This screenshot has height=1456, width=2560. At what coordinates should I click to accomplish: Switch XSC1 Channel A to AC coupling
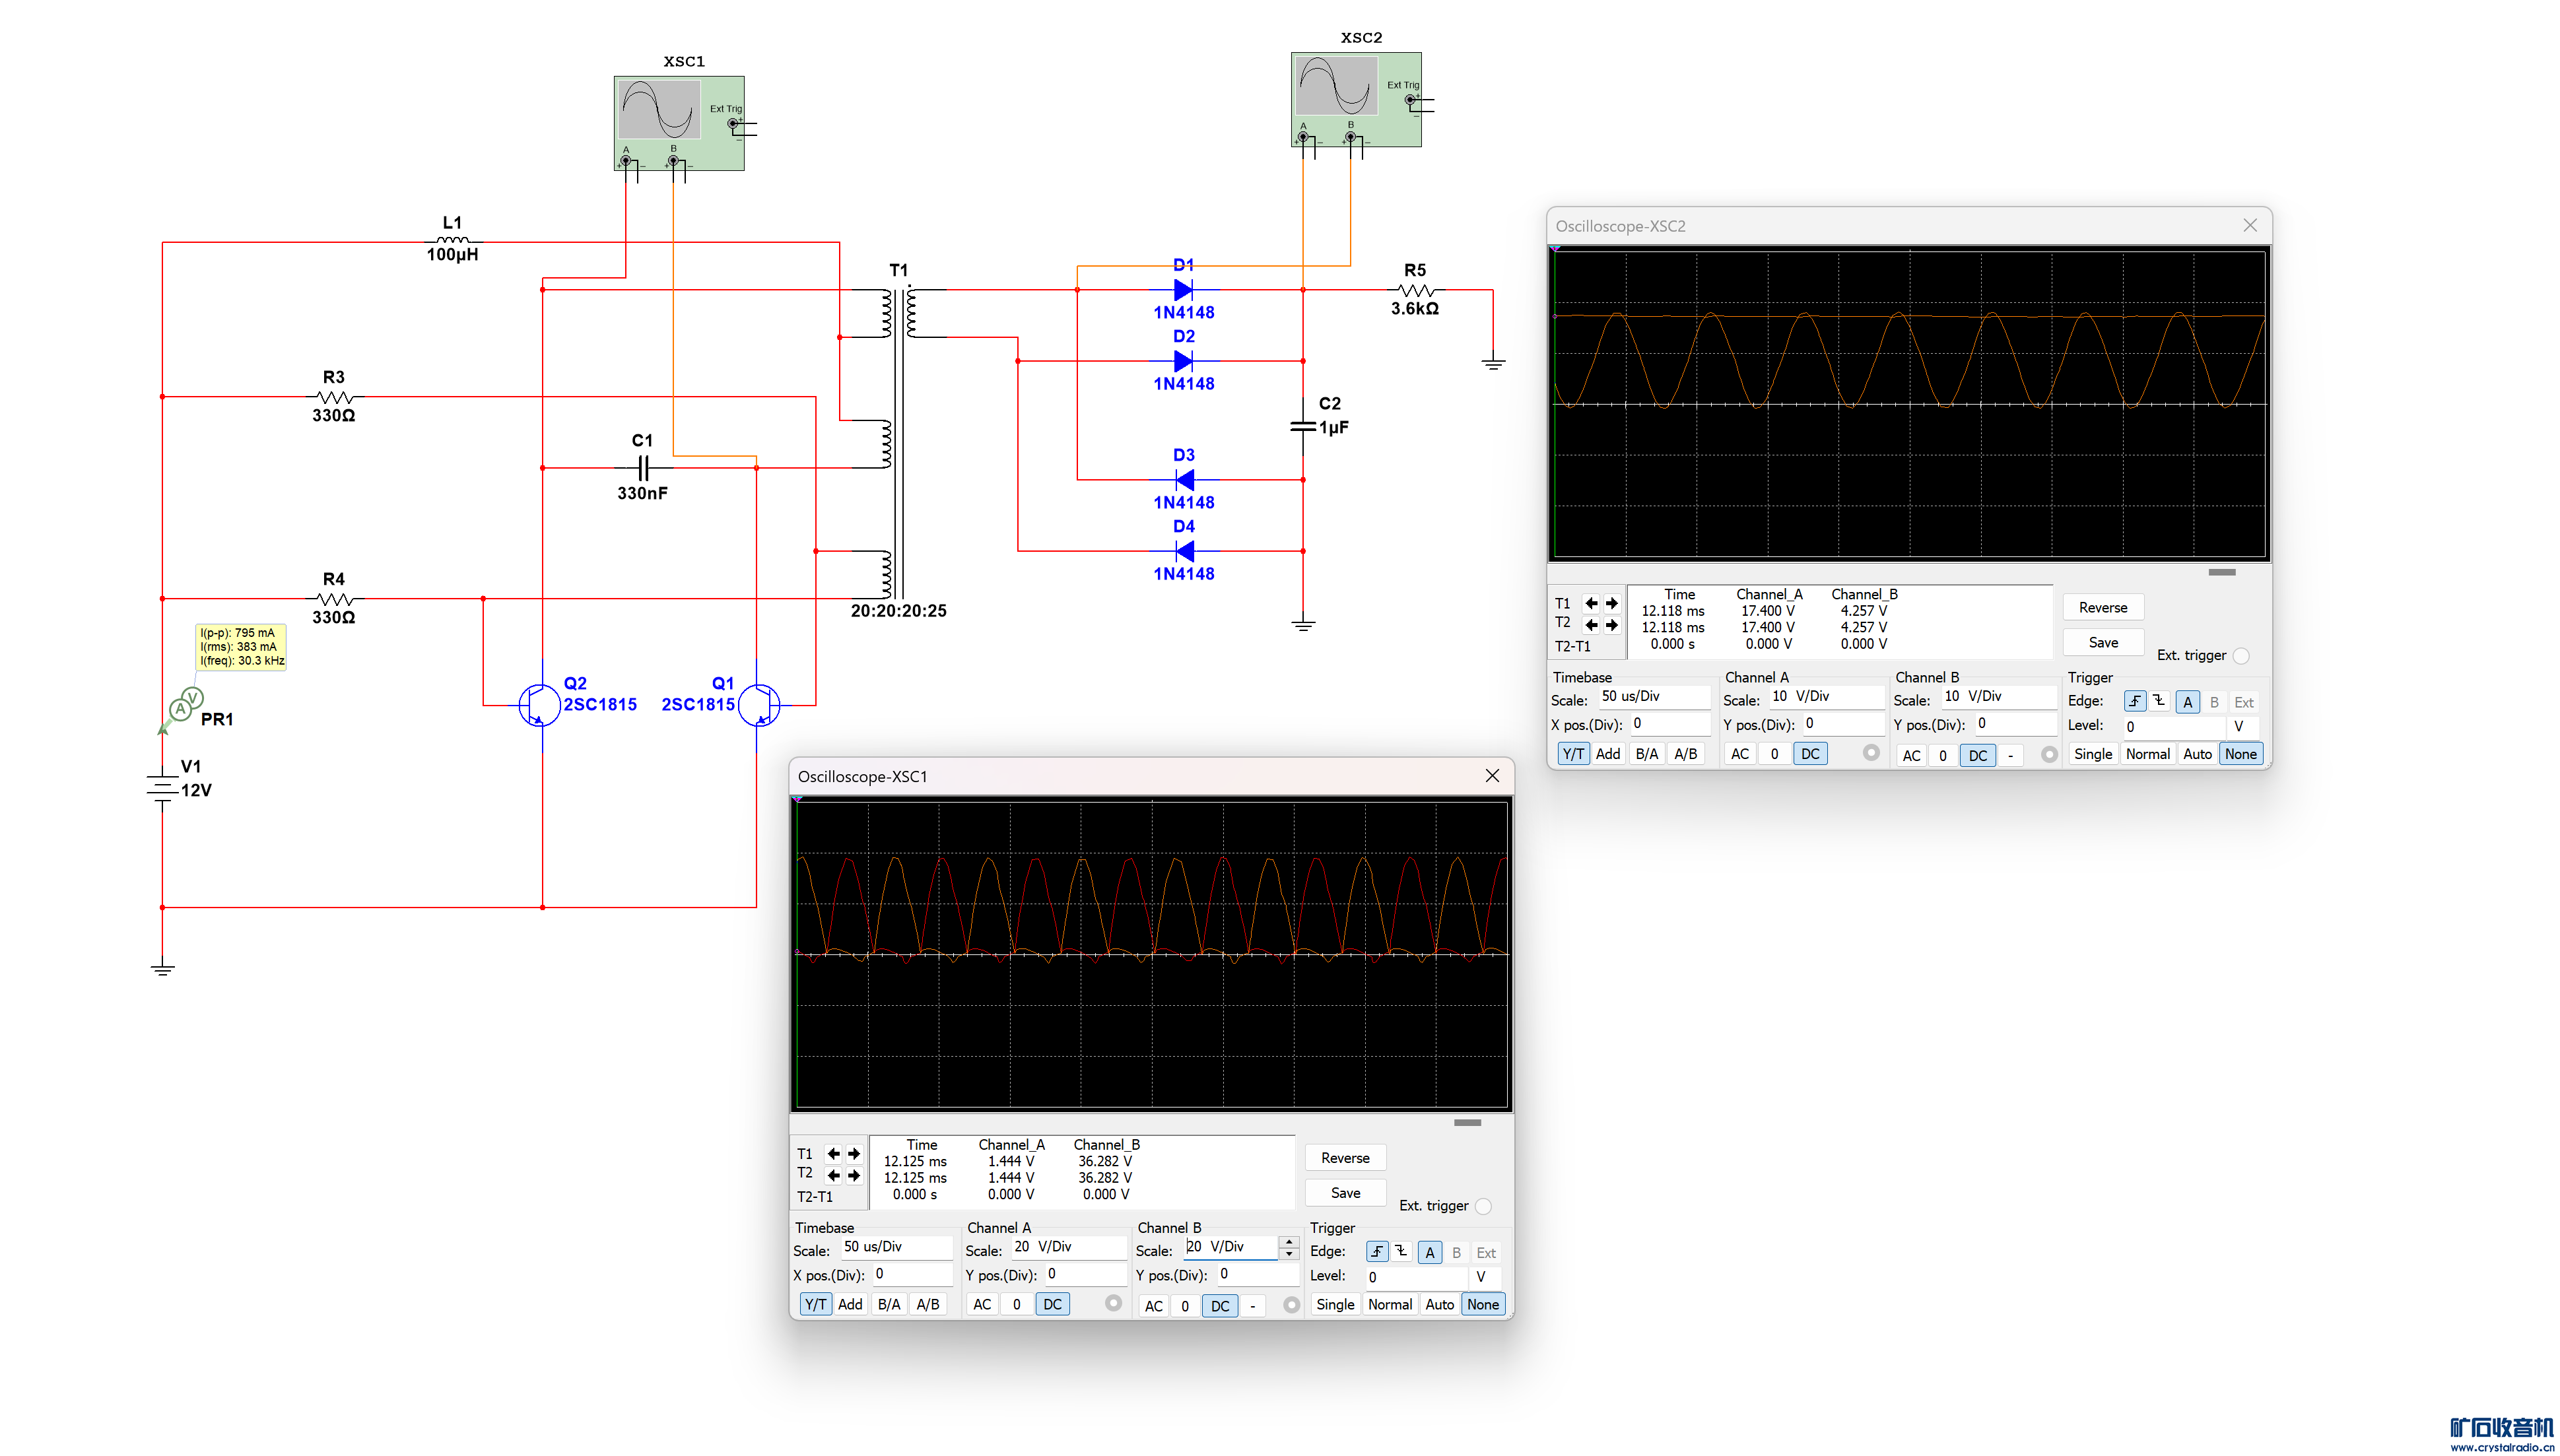[982, 1304]
